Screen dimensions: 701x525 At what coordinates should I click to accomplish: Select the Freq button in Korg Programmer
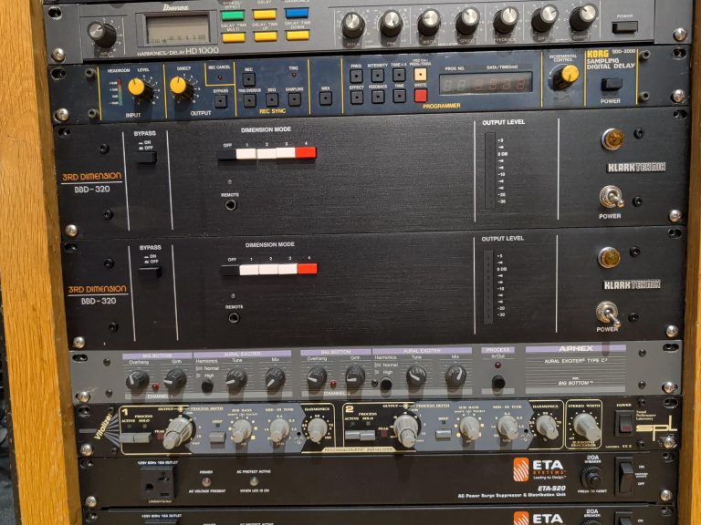click(356, 76)
